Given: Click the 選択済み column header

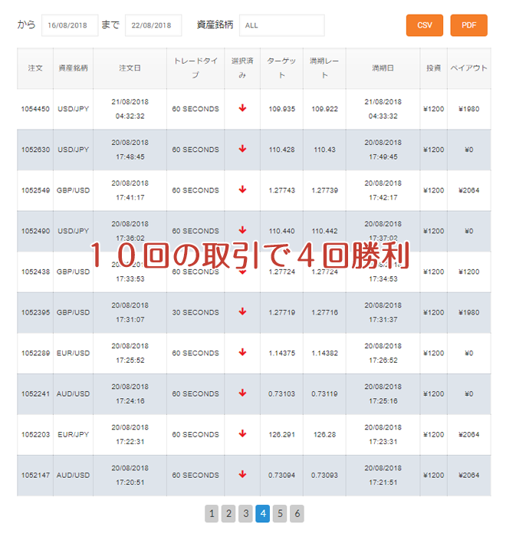Looking at the screenshot, I should pyautogui.click(x=242, y=68).
